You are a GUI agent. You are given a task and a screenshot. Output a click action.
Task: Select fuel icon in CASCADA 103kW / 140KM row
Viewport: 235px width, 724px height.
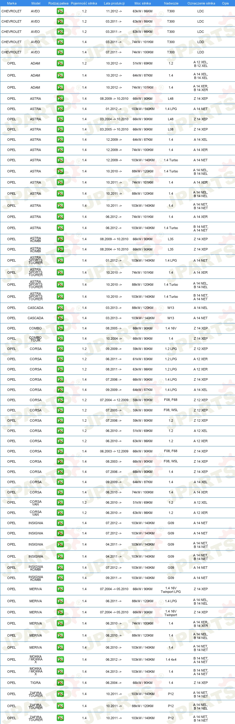coord(60,318)
